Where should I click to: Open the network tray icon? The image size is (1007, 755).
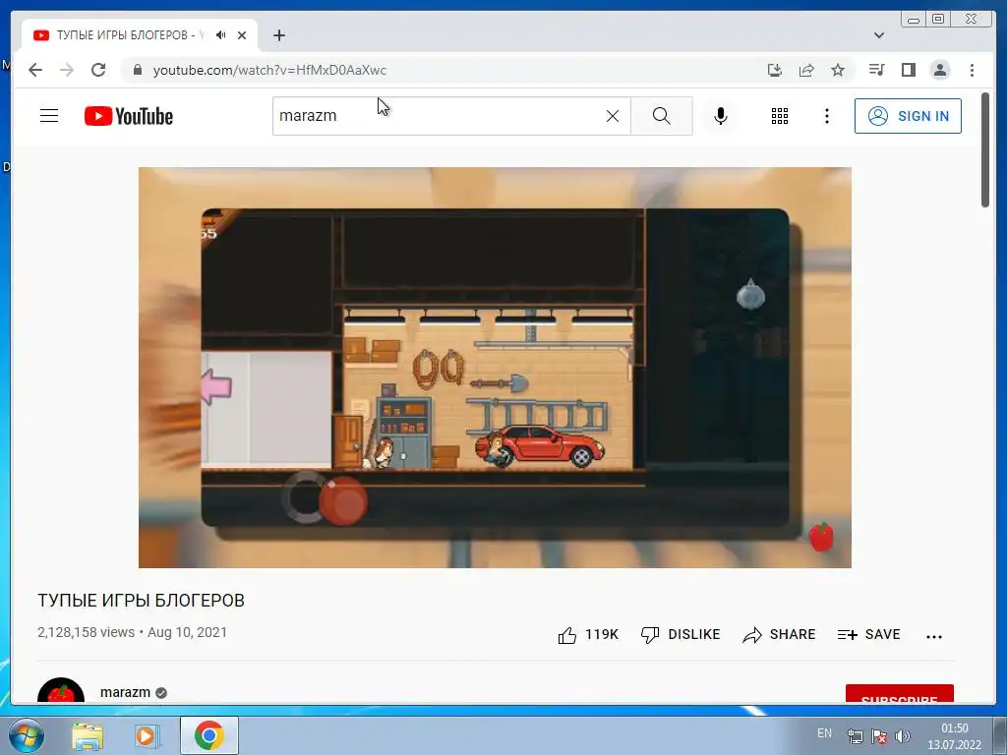click(x=855, y=736)
